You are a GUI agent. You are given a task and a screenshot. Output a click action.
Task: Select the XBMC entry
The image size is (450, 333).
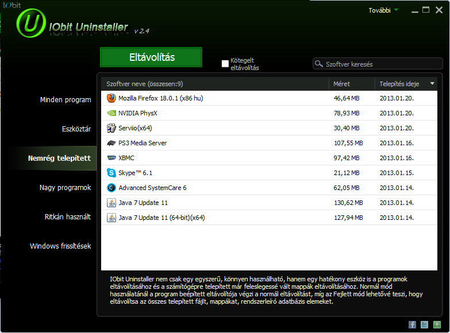point(269,158)
